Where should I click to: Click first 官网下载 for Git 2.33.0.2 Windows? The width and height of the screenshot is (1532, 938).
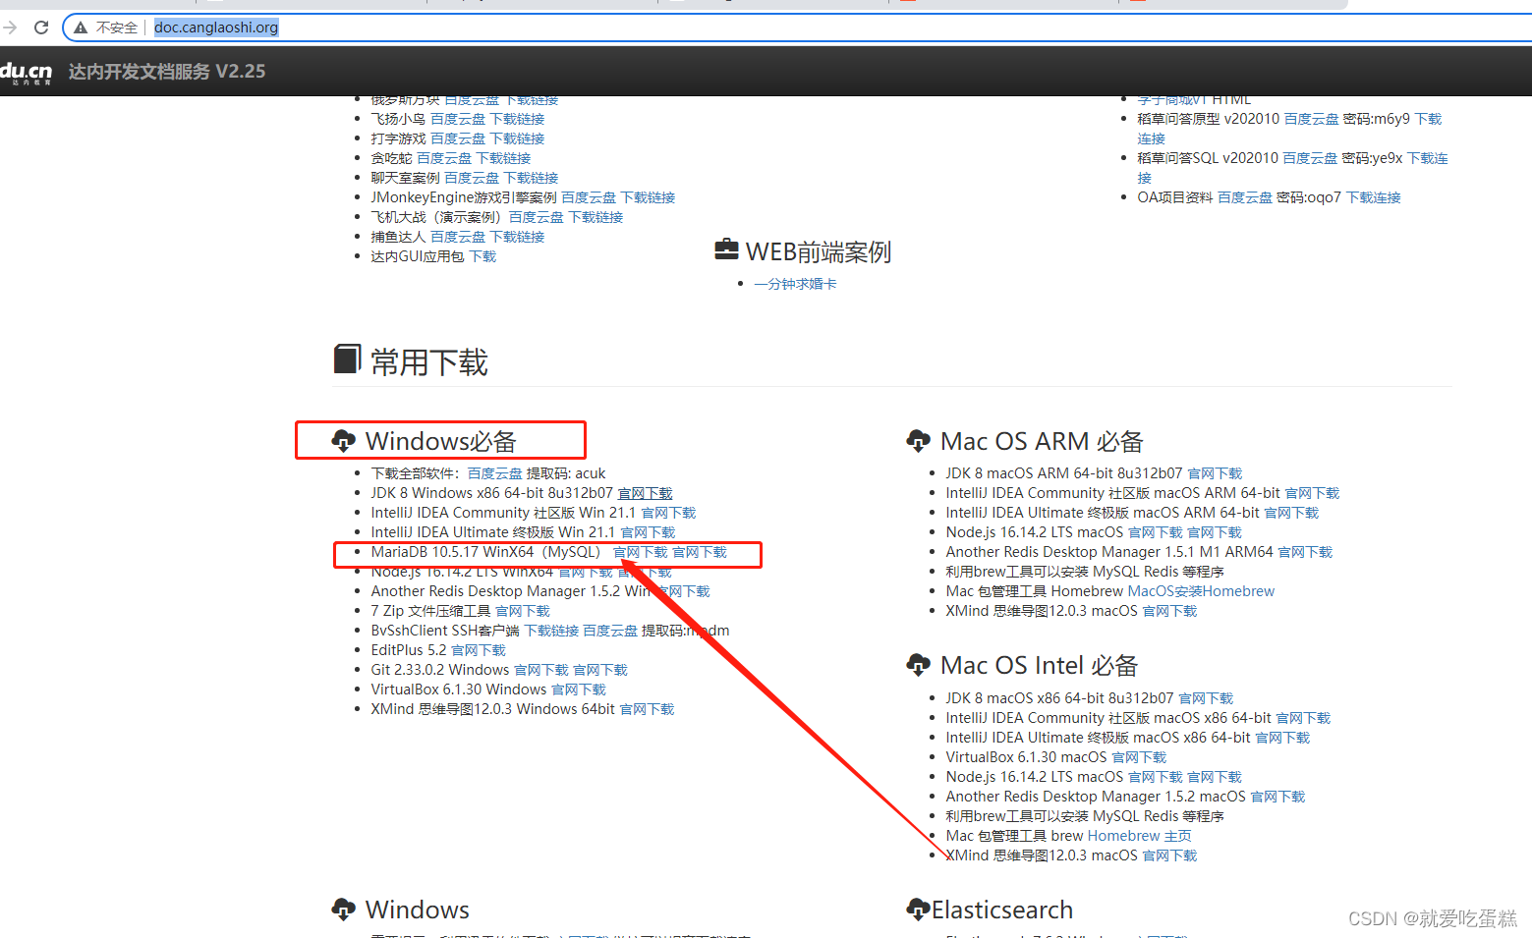click(541, 670)
